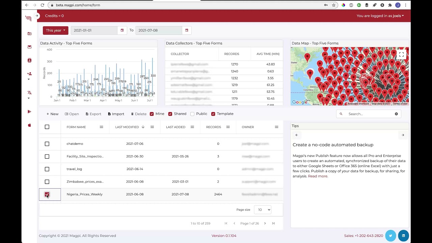Go to the next page of forms
432x243 pixels.
click(x=265, y=223)
